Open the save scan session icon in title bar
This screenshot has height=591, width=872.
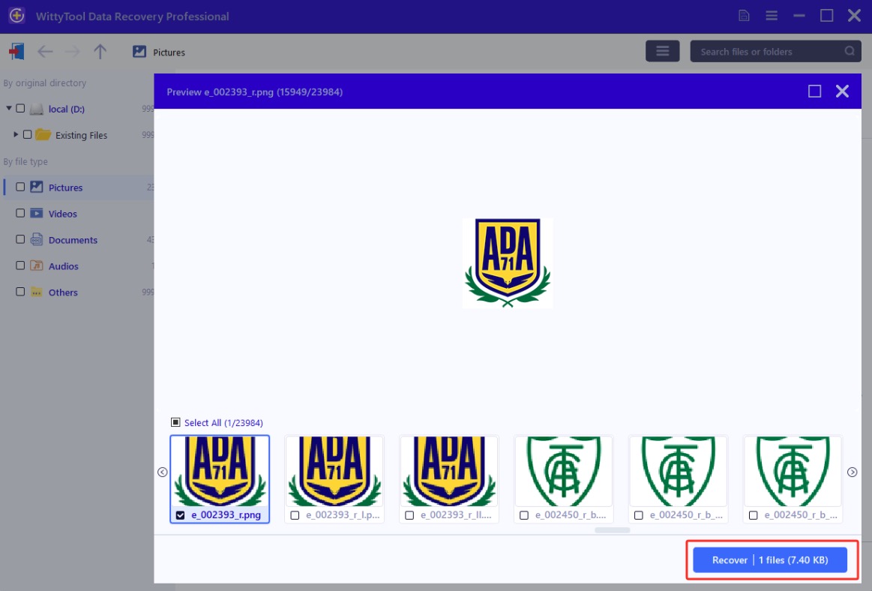click(x=744, y=16)
